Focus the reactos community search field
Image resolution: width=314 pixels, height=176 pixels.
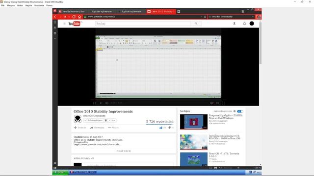pos(231,17)
